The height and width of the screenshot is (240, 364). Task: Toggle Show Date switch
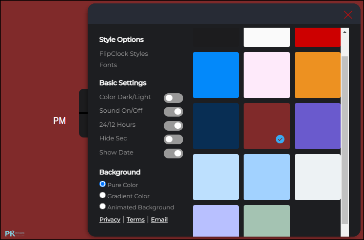click(173, 154)
